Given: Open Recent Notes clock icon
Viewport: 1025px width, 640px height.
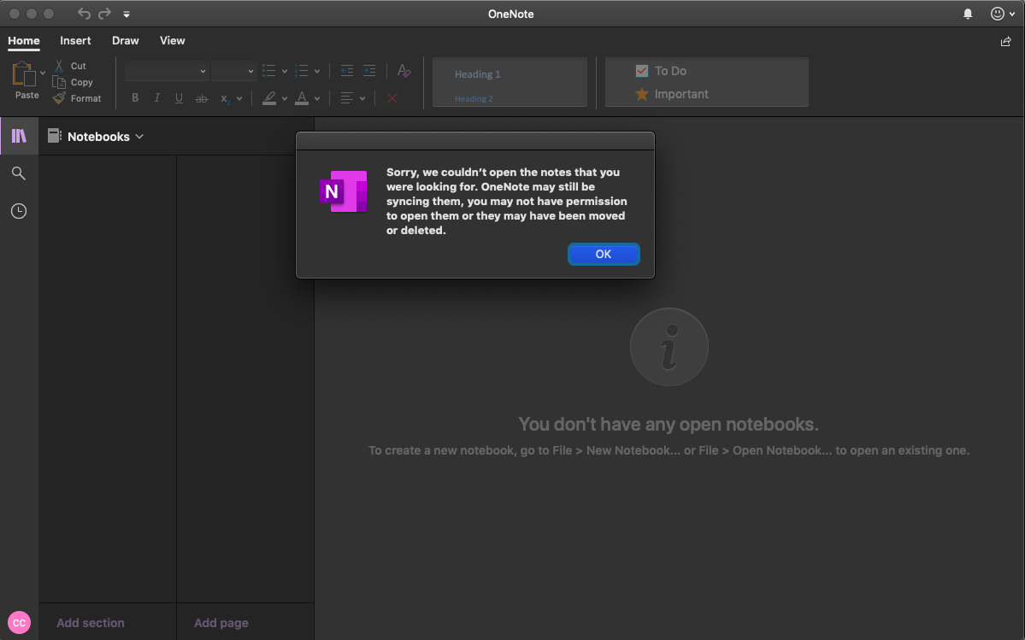Looking at the screenshot, I should pyautogui.click(x=19, y=211).
